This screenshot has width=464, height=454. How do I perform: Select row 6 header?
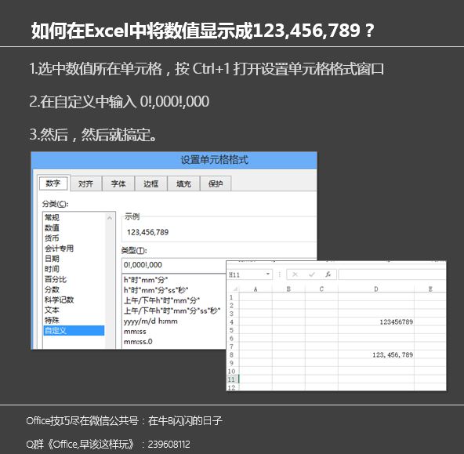point(232,338)
